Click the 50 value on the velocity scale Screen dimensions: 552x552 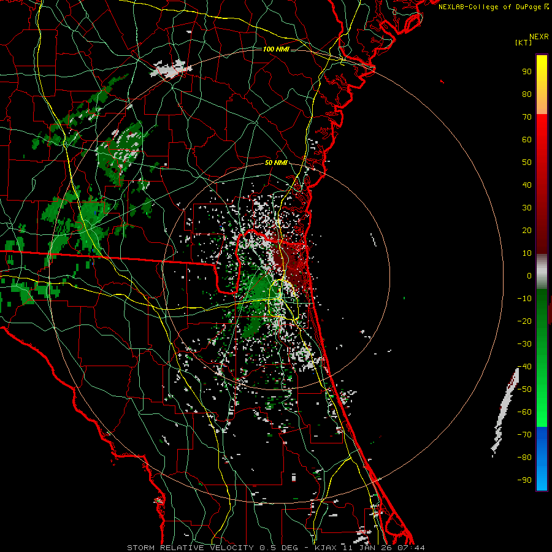pyautogui.click(x=527, y=163)
